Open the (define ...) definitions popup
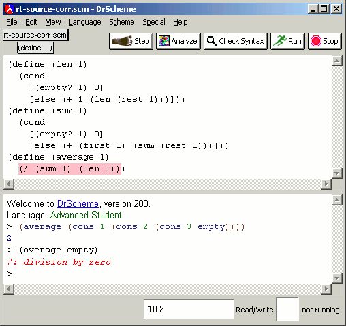Image resolution: width=346 pixels, height=326 pixels. tap(35, 48)
